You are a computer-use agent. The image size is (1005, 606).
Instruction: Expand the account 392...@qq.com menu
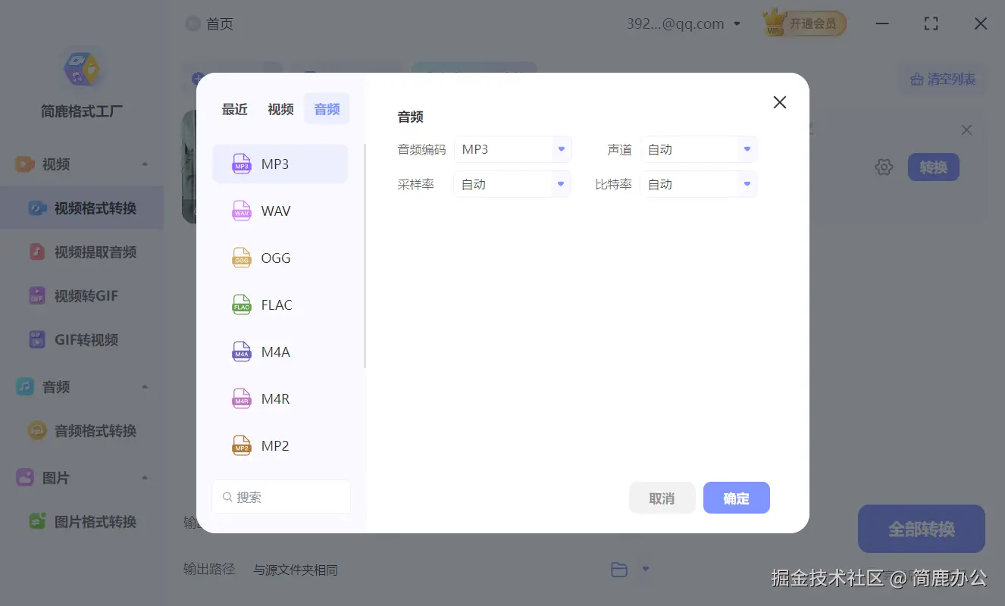tap(737, 24)
